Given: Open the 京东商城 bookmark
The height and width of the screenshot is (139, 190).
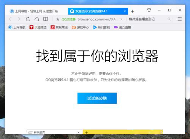Looking at the screenshot, I should tap(59, 27).
